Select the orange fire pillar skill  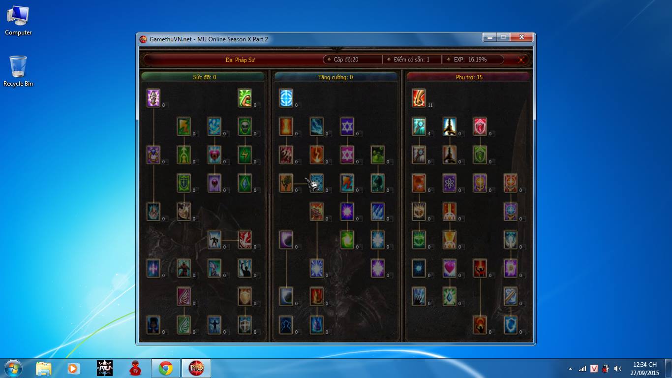click(286, 126)
